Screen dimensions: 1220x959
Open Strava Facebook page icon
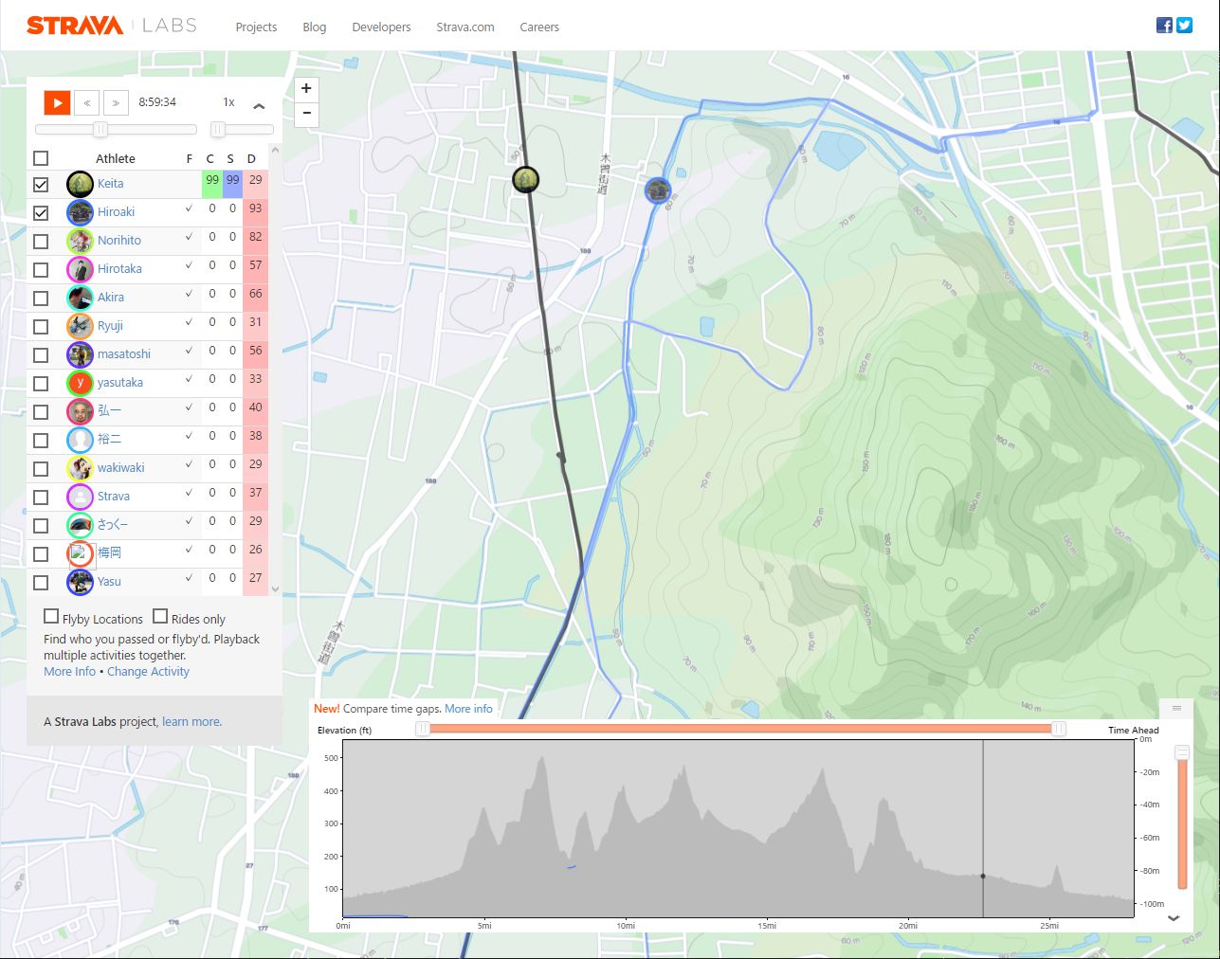click(x=1164, y=26)
